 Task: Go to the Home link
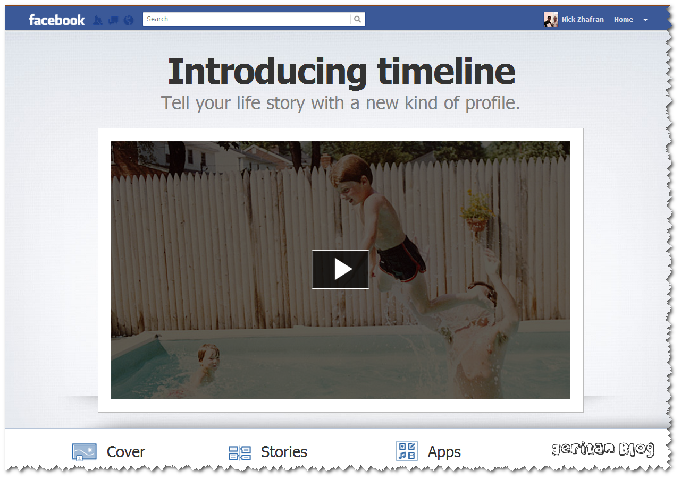tap(624, 20)
